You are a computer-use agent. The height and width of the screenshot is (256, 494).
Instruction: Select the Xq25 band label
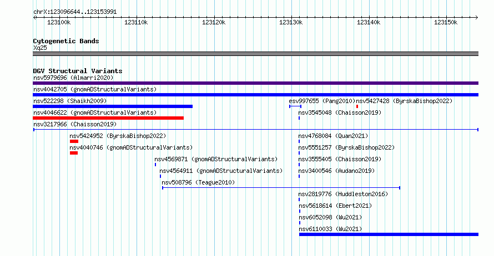[x=40, y=48]
